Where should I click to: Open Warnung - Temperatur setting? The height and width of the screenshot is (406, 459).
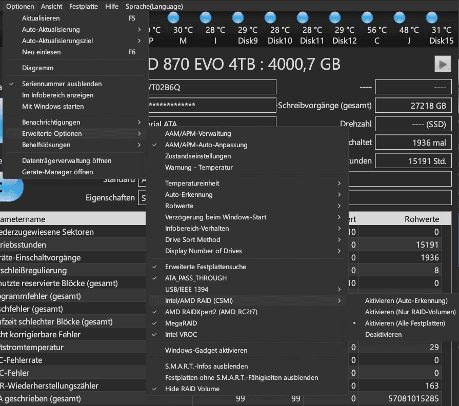pyautogui.click(x=247, y=167)
